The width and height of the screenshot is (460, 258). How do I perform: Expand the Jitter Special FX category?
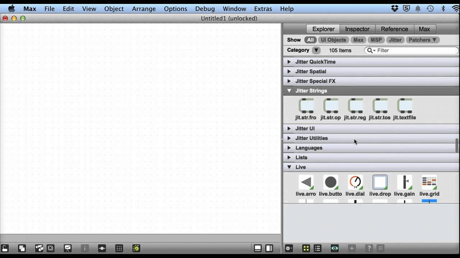click(x=289, y=81)
